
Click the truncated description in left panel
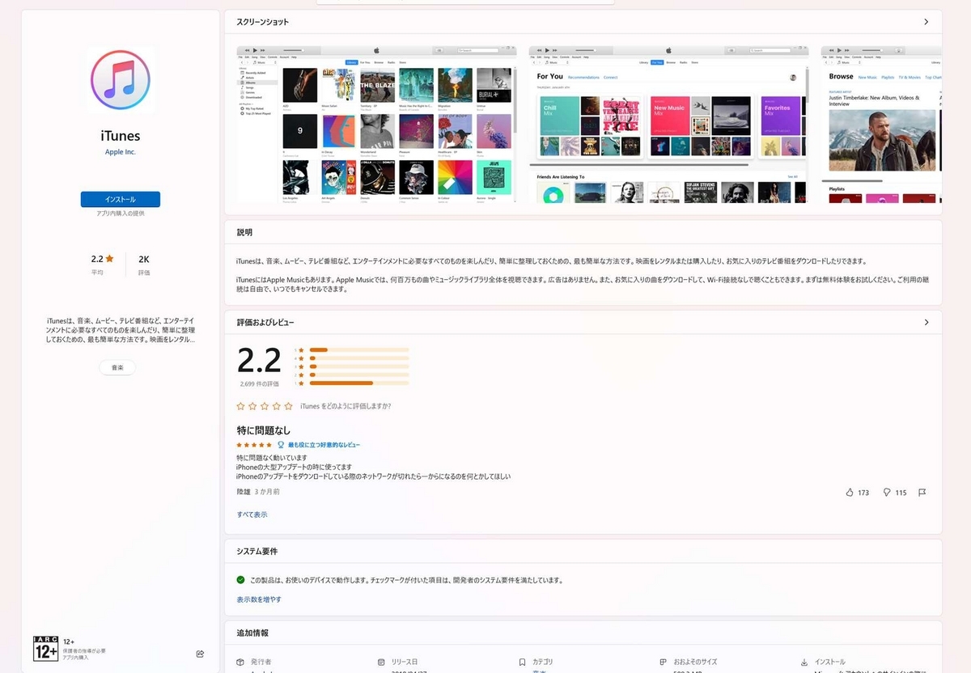coord(121,330)
